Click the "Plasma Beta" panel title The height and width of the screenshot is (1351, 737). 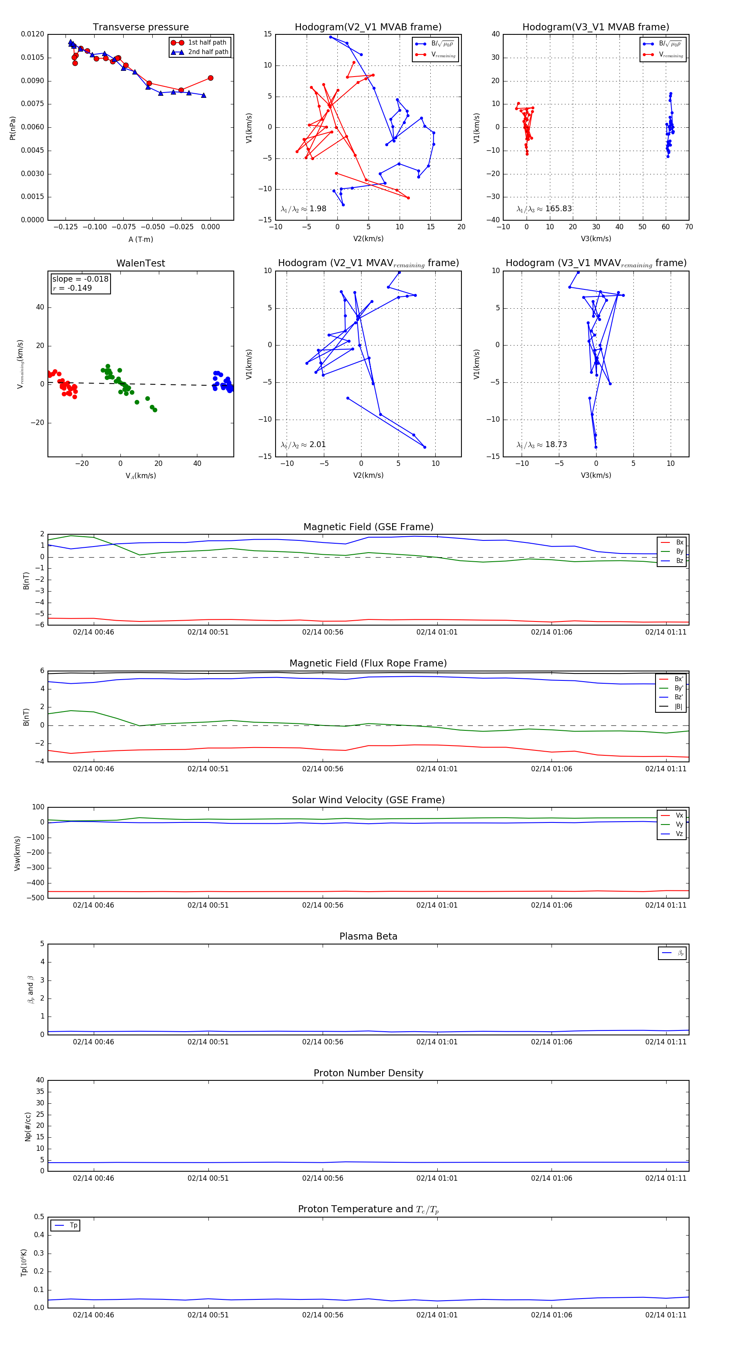coord(368,936)
